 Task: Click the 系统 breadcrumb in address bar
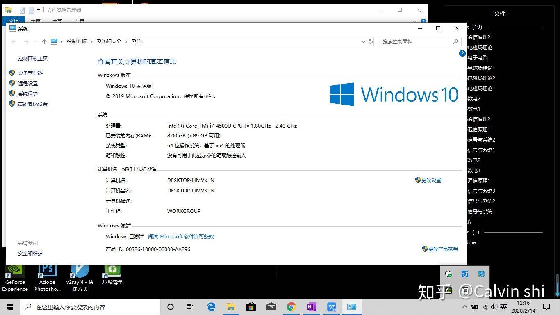coord(137,41)
